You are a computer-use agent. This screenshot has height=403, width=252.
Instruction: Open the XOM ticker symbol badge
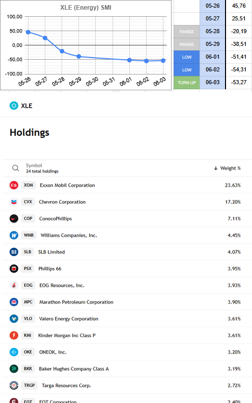pyautogui.click(x=28, y=185)
